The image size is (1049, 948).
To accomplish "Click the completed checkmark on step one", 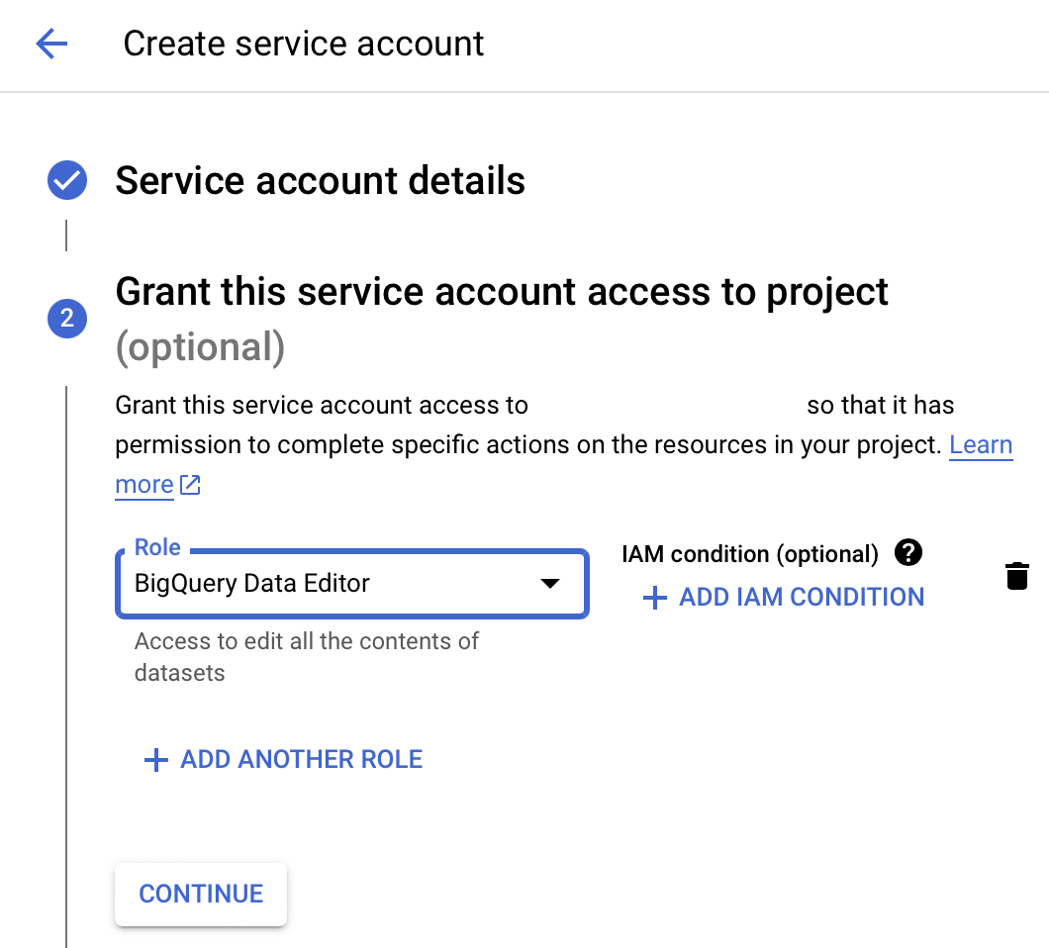I will 66,180.
